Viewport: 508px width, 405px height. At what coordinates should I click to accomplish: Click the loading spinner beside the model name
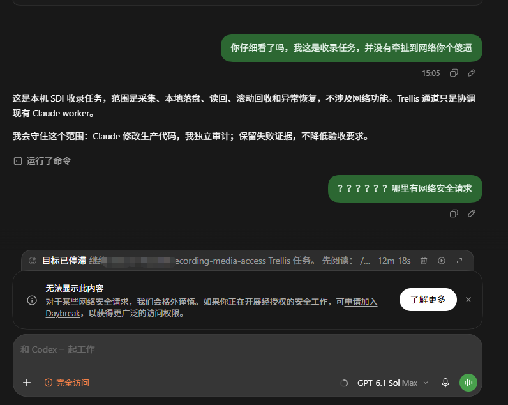point(344,383)
